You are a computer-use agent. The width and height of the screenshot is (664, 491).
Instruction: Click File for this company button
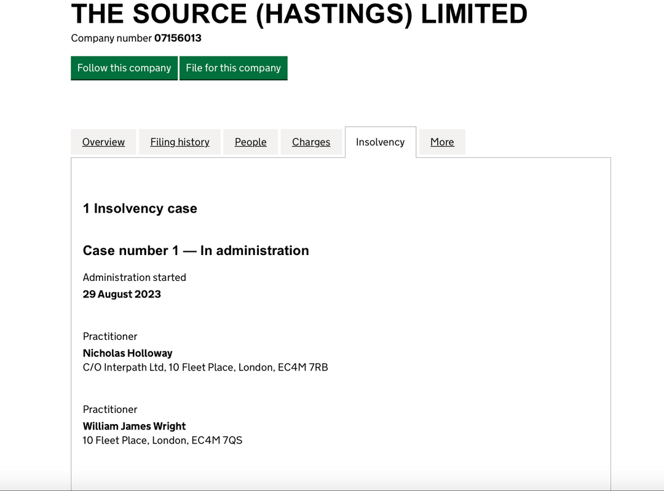234,68
